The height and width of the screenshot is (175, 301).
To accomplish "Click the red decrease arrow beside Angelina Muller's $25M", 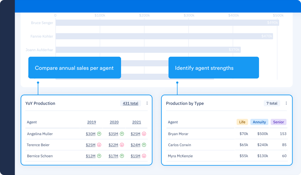I will point(144,134).
